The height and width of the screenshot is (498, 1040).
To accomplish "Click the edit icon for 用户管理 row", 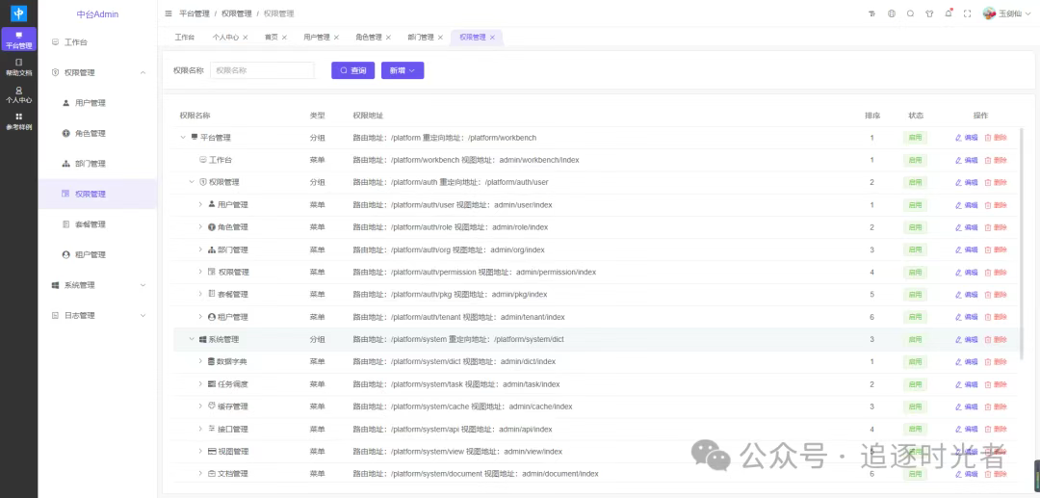I will pos(967,205).
